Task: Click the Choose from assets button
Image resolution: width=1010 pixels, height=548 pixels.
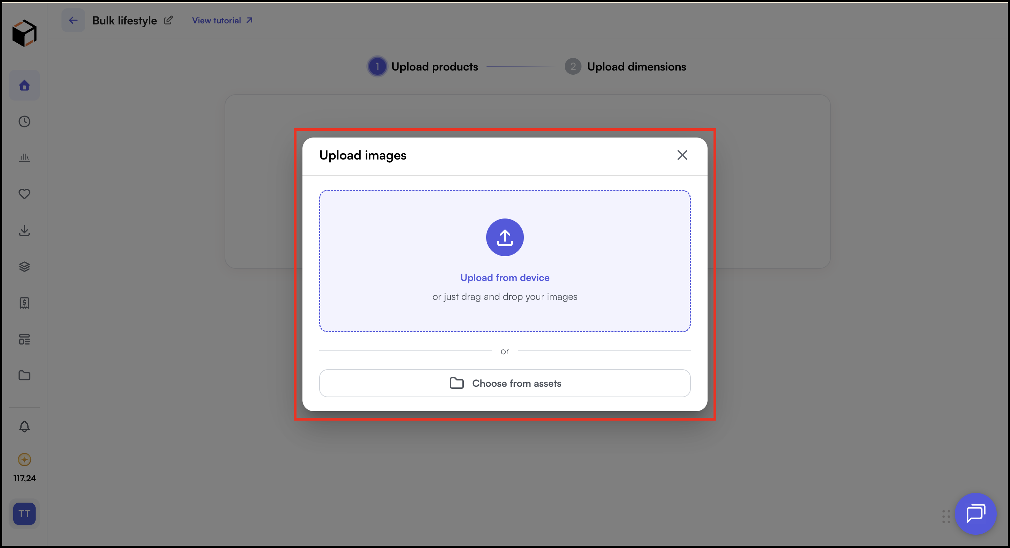Action: pyautogui.click(x=505, y=383)
